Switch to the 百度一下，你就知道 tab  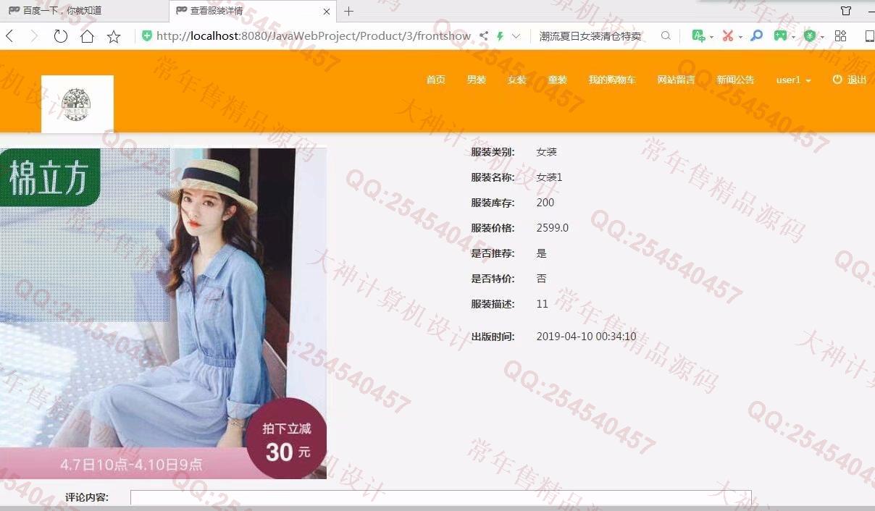(x=84, y=11)
